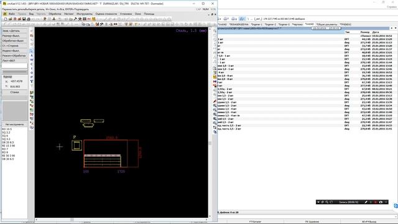This screenshot has height=224, width=398.
Task: Select tool OB 35 8.5 in tool list
Action: pyautogui.click(x=8, y=142)
